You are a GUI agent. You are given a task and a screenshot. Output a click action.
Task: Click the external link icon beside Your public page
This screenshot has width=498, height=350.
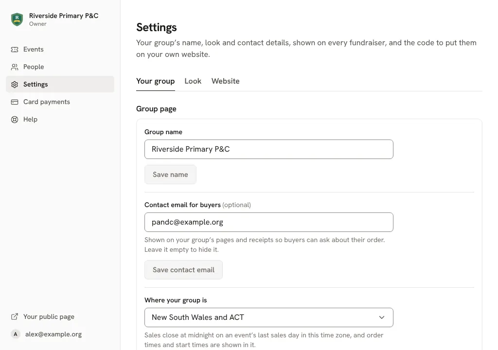click(15, 316)
